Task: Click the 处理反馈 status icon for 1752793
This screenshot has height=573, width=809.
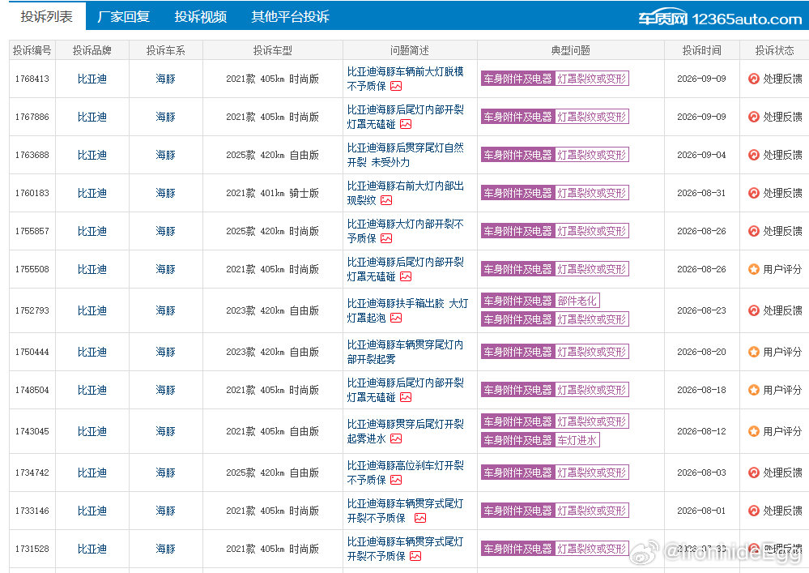Action: tap(754, 310)
